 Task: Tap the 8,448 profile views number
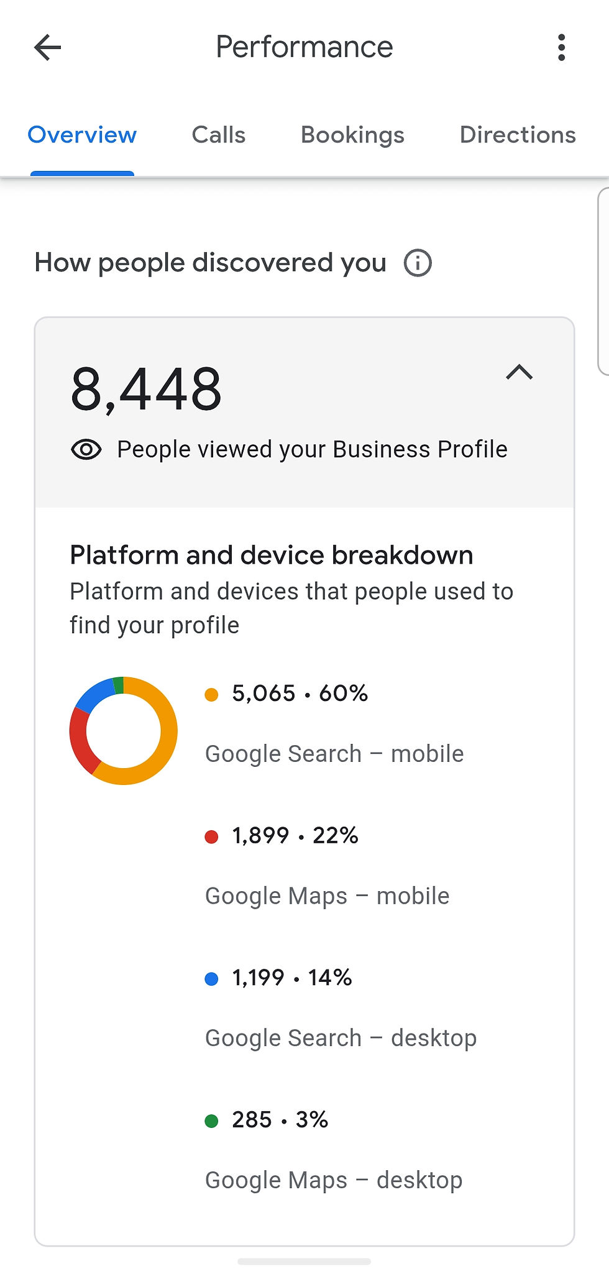146,390
